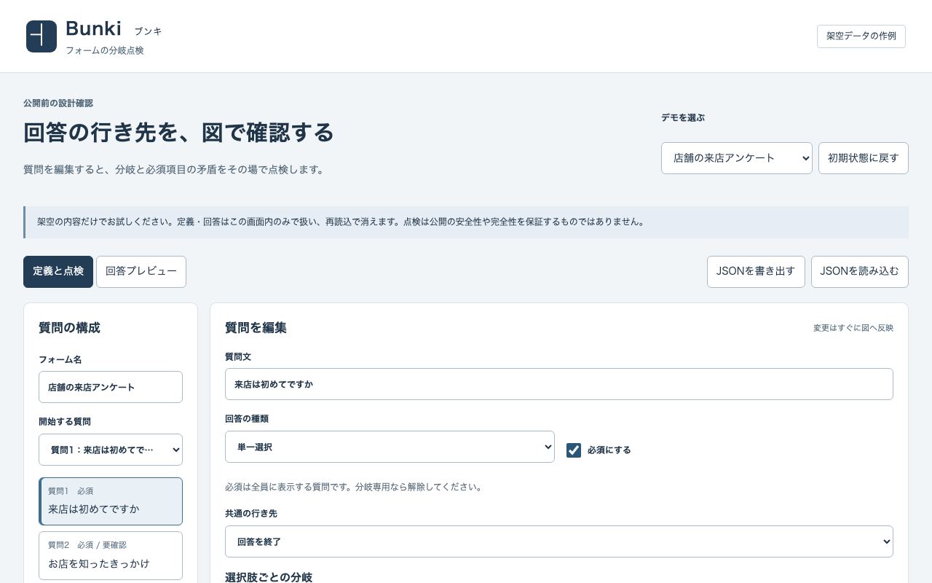The width and height of the screenshot is (932, 583).
Task: Switch to the 回答プレビュー tab
Action: [141, 272]
